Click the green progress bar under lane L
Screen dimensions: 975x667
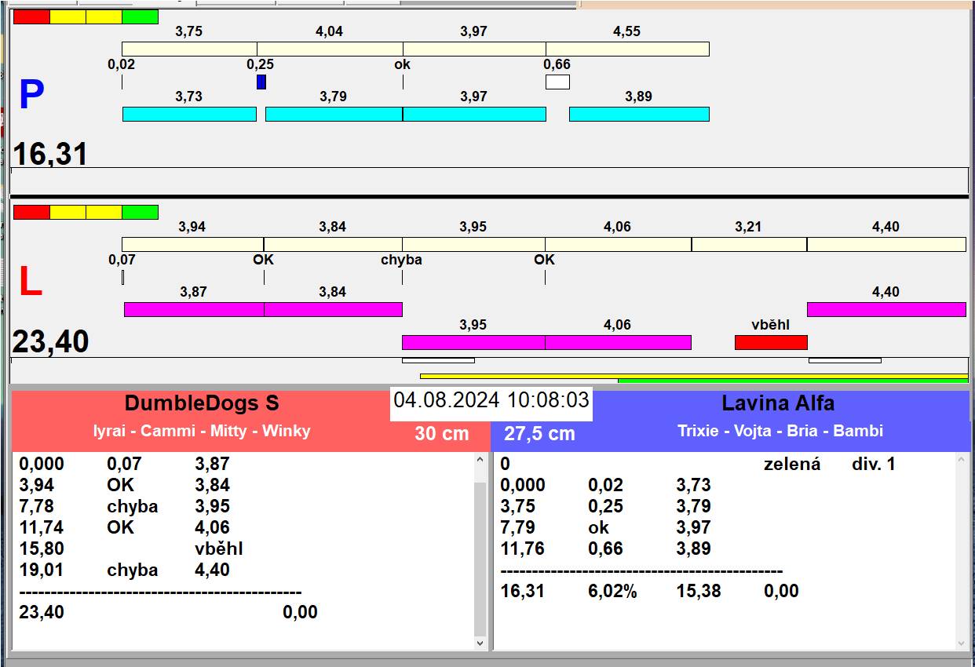click(x=792, y=381)
